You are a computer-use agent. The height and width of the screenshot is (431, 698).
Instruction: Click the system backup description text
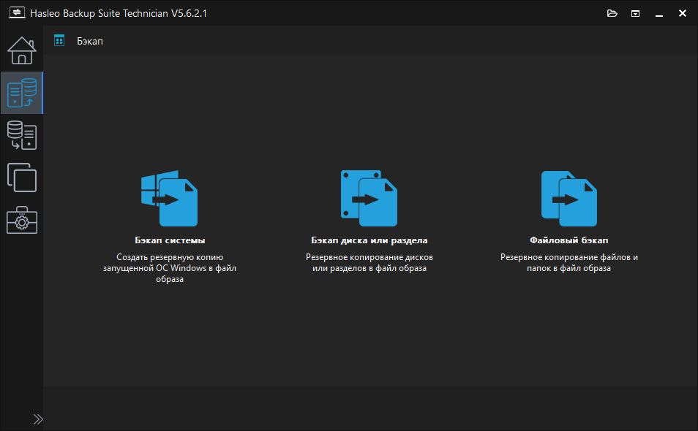170,268
